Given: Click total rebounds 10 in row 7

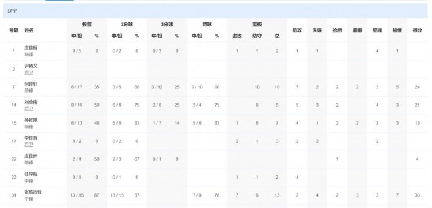Looking at the screenshot, I should point(277,87).
